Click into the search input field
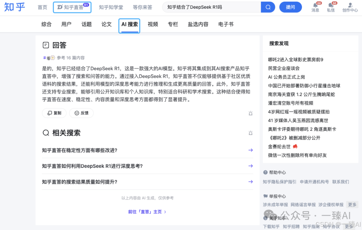 point(212,7)
